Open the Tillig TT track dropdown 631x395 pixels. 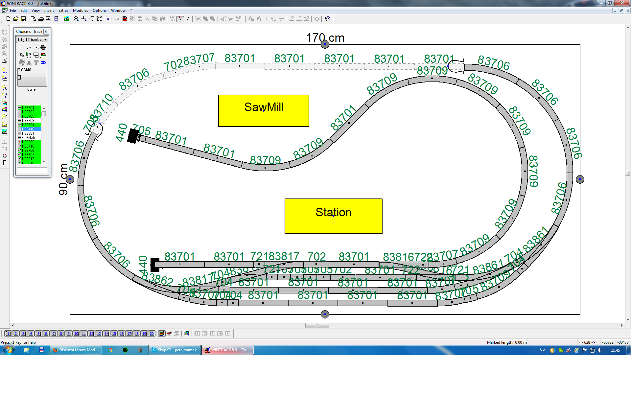click(x=32, y=40)
